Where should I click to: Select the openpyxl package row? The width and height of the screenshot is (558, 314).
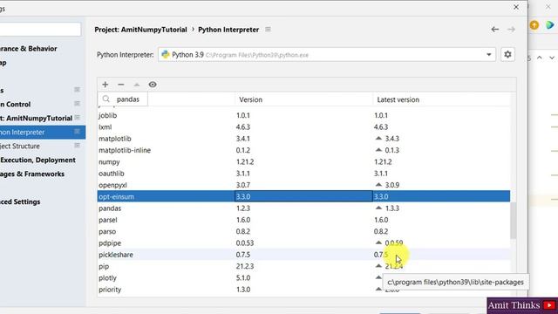[x=303, y=185]
